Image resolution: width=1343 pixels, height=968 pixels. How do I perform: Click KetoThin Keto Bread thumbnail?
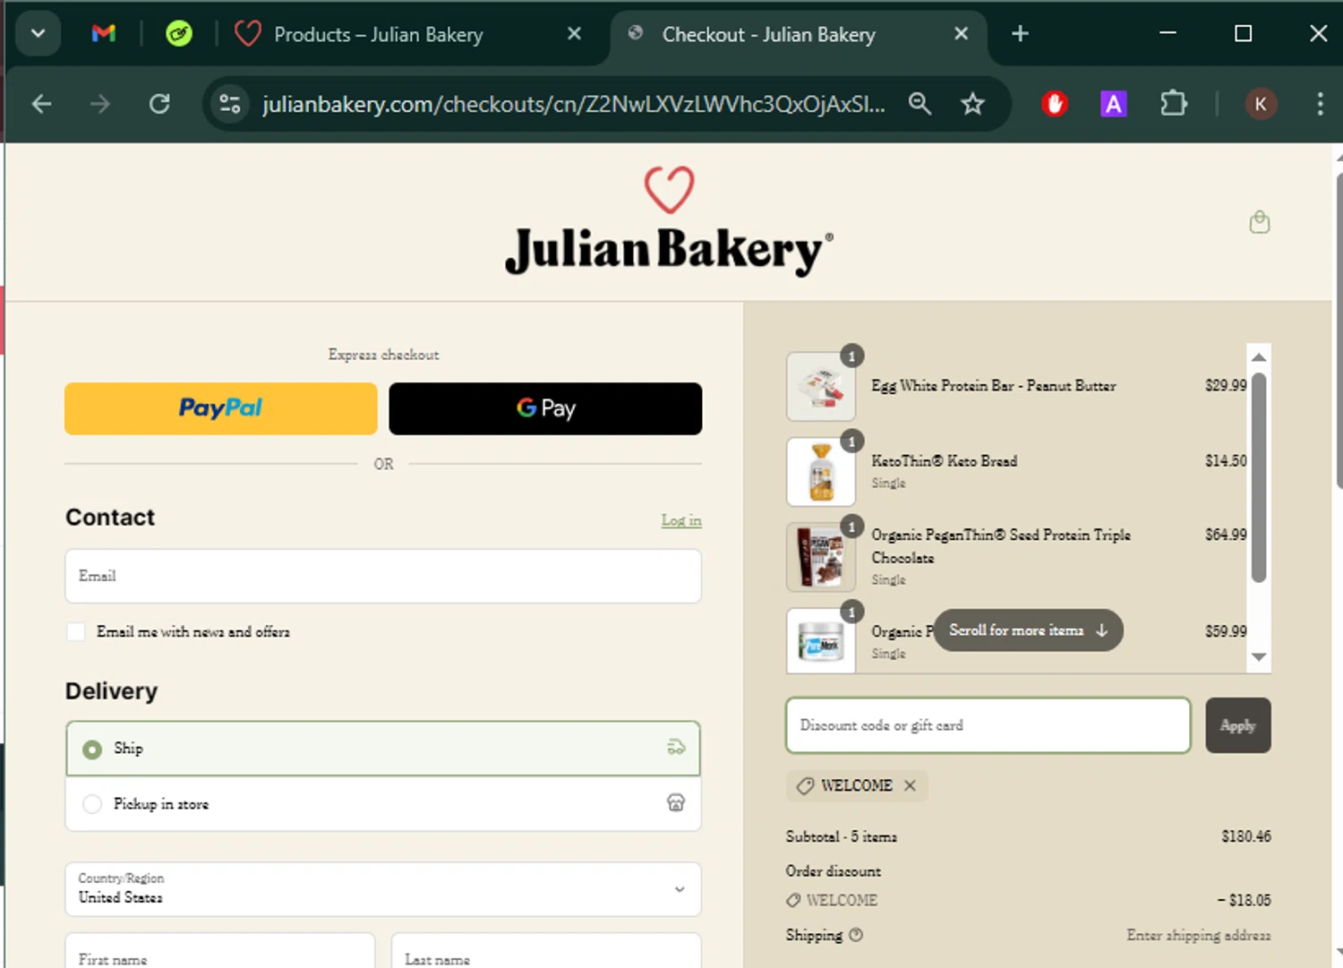(821, 472)
